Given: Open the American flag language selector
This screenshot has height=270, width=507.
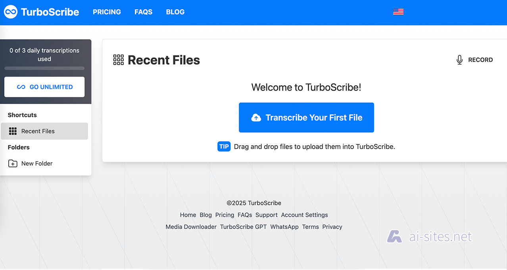Looking at the screenshot, I should 398,12.
